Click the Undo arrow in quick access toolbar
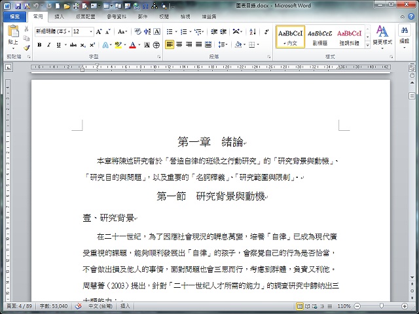The height and width of the screenshot is (314, 419). point(36,6)
